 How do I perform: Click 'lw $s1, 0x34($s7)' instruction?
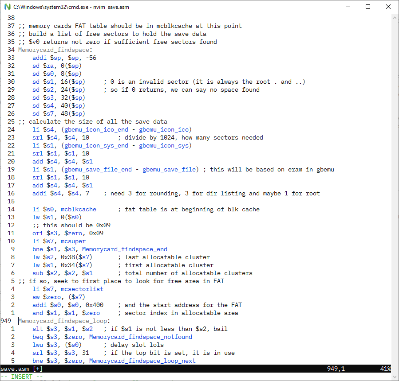(62, 265)
